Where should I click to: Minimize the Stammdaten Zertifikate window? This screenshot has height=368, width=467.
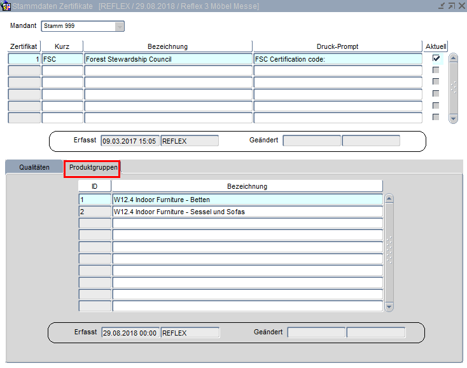tap(442, 6)
